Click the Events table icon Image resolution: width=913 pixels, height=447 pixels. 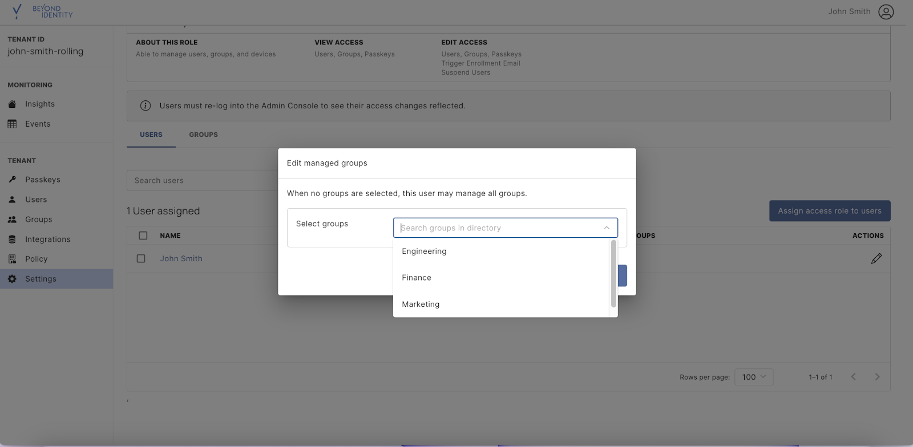pos(12,124)
